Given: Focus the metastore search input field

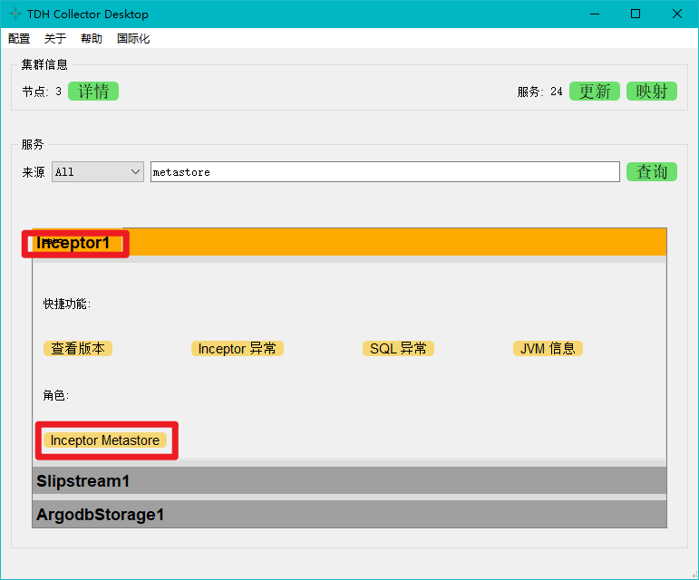Looking at the screenshot, I should [x=385, y=172].
